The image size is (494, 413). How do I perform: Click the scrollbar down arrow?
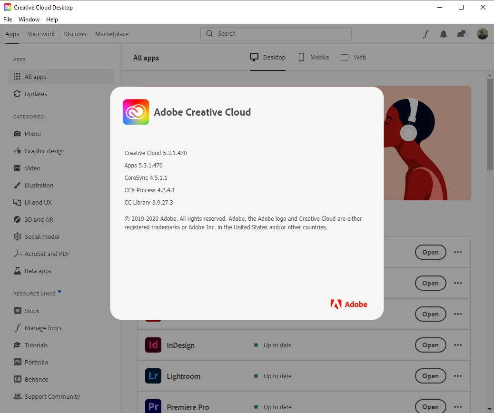(490, 410)
